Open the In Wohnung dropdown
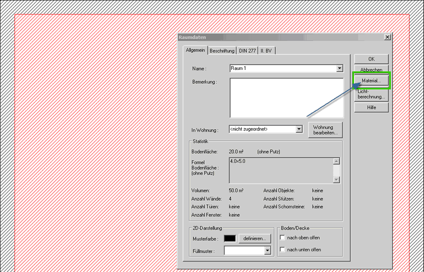This screenshot has width=424, height=272. (x=299, y=129)
